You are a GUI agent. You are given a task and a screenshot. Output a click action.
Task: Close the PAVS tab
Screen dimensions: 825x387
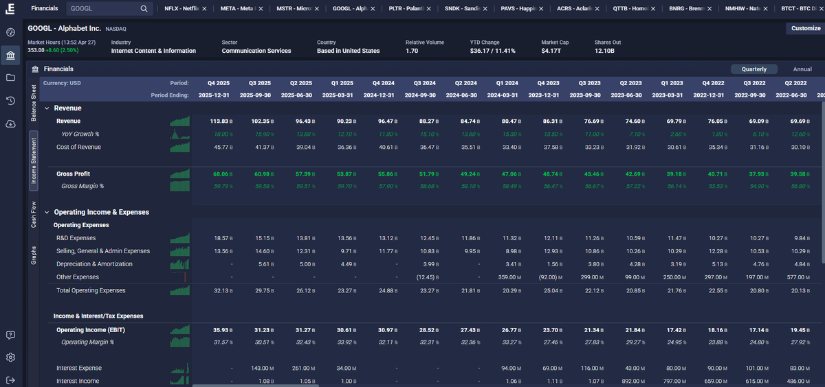(x=540, y=9)
